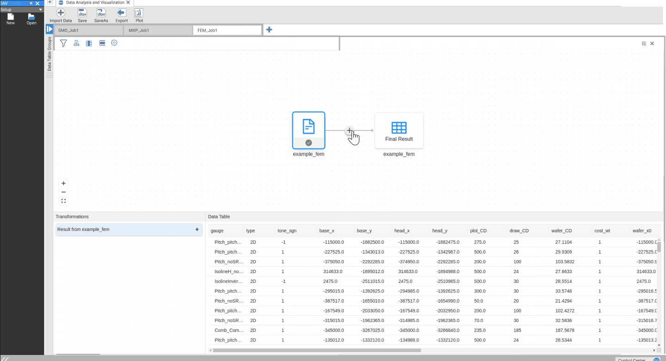Image resolution: width=666 pixels, height=361 pixels.
Task: Click the Import Data toolbar icon
Action: pyautogui.click(x=61, y=13)
